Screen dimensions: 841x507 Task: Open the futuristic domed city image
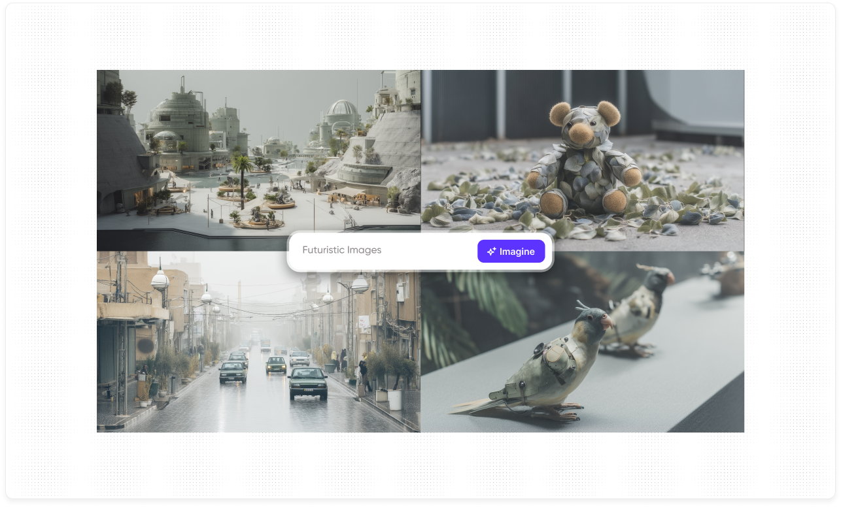tap(258, 160)
